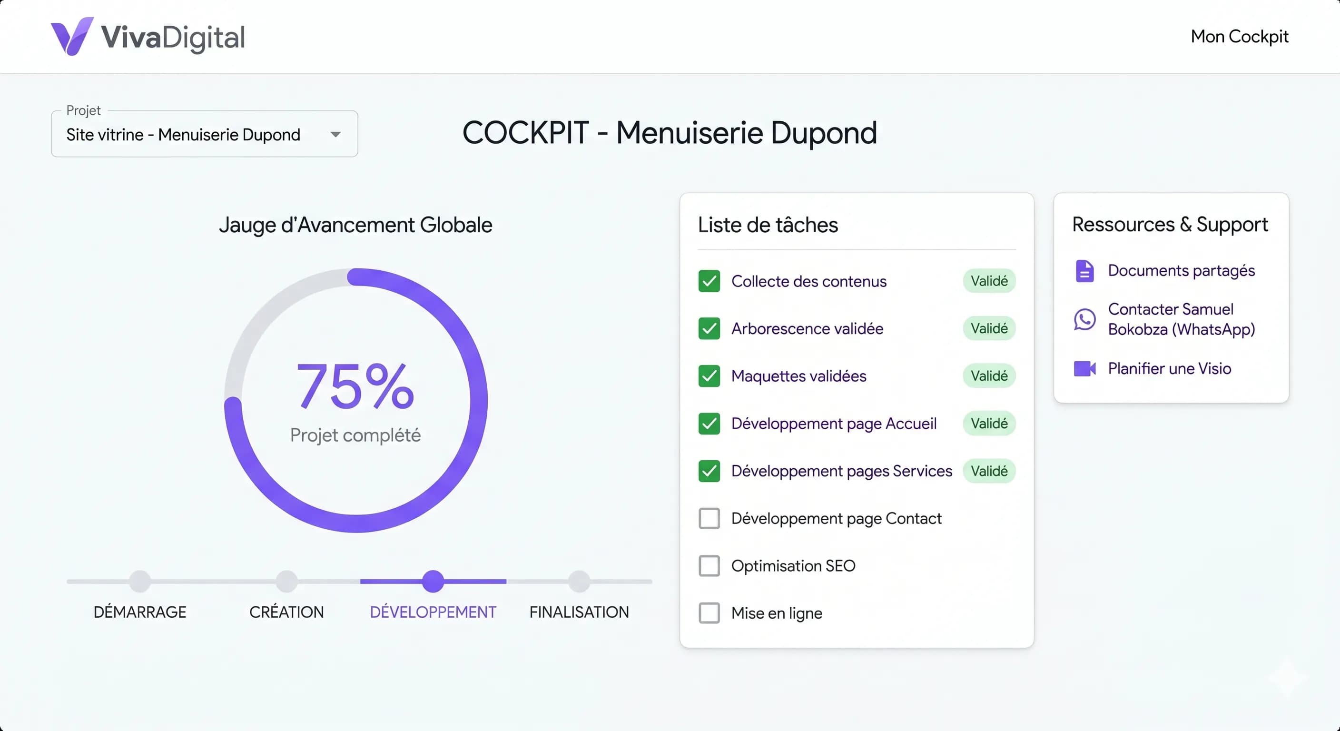The height and width of the screenshot is (731, 1340).
Task: Click the WhatsApp contact icon
Action: (x=1084, y=319)
